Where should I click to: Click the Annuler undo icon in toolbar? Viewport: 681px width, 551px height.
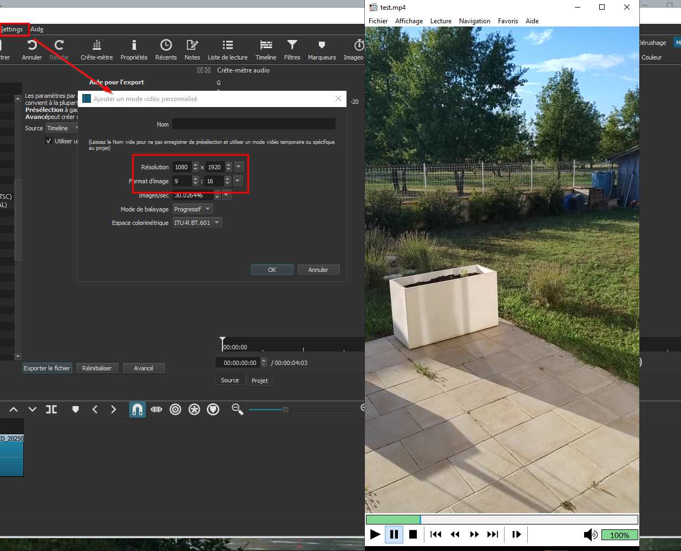click(x=32, y=49)
